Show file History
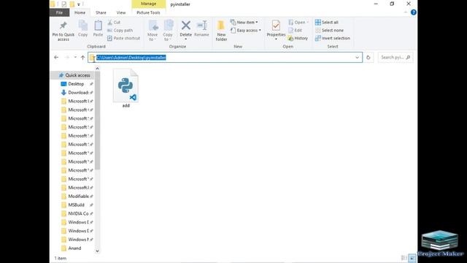The height and width of the screenshot is (263, 467). pyautogui.click(x=298, y=38)
